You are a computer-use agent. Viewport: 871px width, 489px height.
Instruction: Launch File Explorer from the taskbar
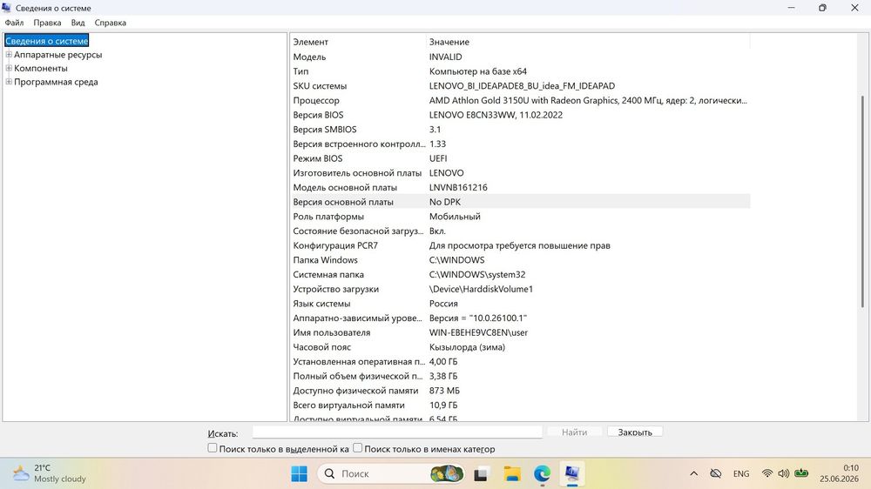point(511,473)
